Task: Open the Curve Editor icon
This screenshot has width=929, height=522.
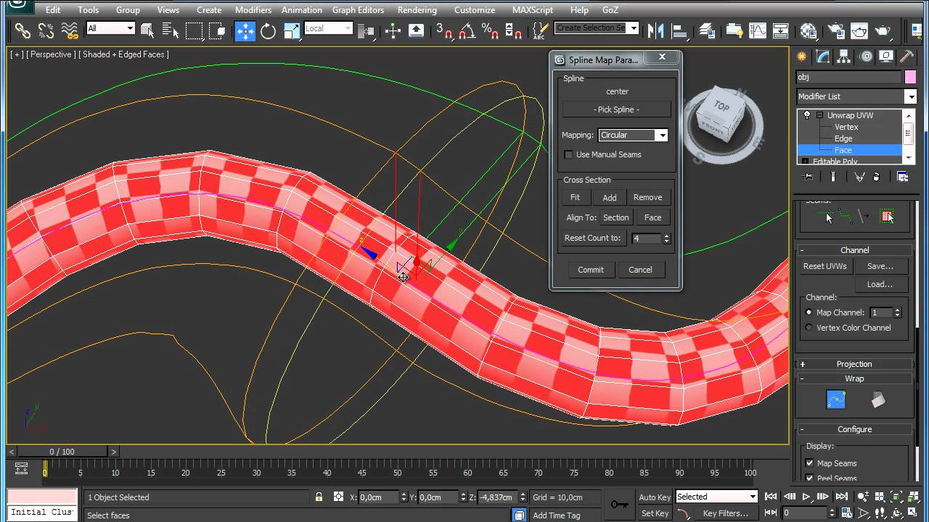Action: coord(758,30)
